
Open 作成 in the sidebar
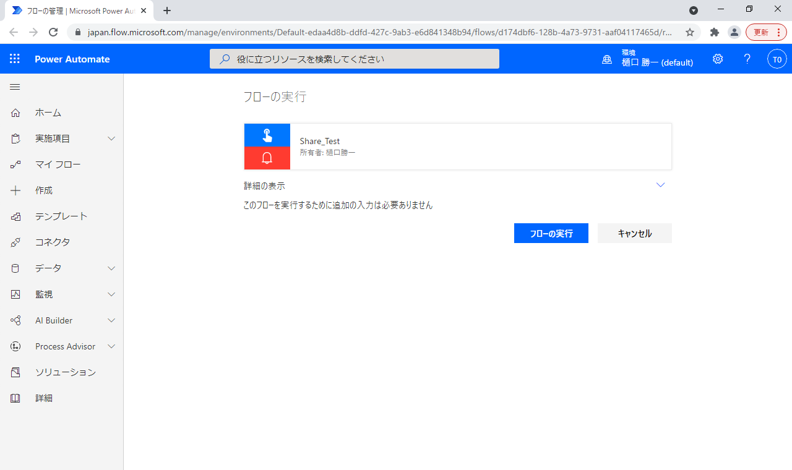coord(44,190)
